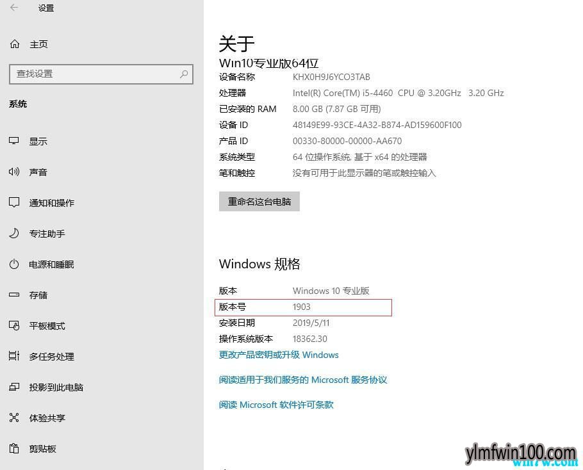This screenshot has height=470, width=583.
Task: Click the Storage drive icon
Action: (13, 295)
